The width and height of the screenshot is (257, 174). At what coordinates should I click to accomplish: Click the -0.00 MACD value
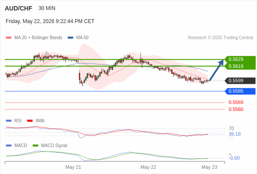coord(234,158)
